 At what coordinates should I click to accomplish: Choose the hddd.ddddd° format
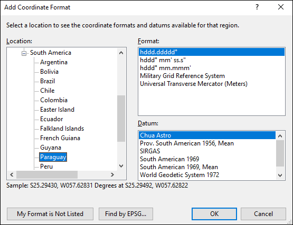click(x=212, y=52)
